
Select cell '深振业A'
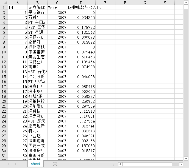[37, 37]
